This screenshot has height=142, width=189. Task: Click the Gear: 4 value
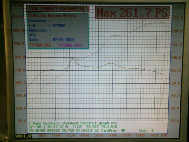coord(146,130)
